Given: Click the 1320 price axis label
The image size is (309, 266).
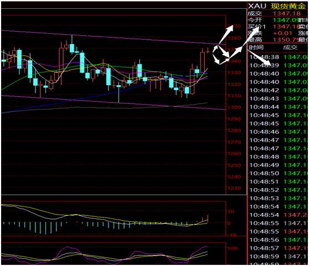Looking at the screenshot, I should [x=234, y=84].
